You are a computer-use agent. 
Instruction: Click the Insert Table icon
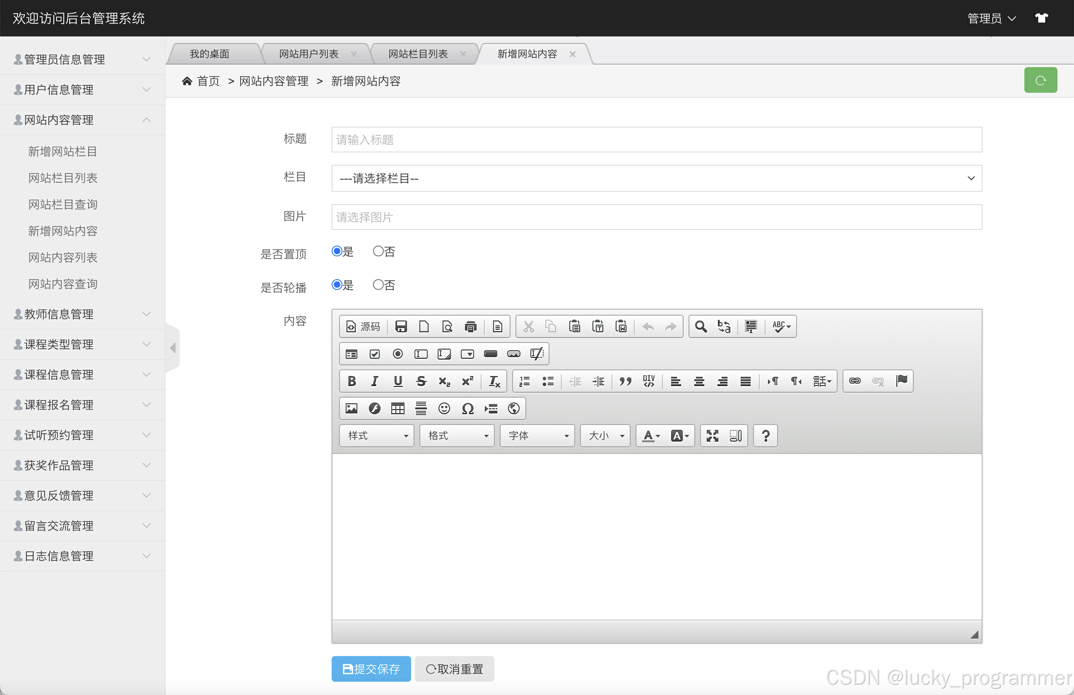(x=397, y=409)
